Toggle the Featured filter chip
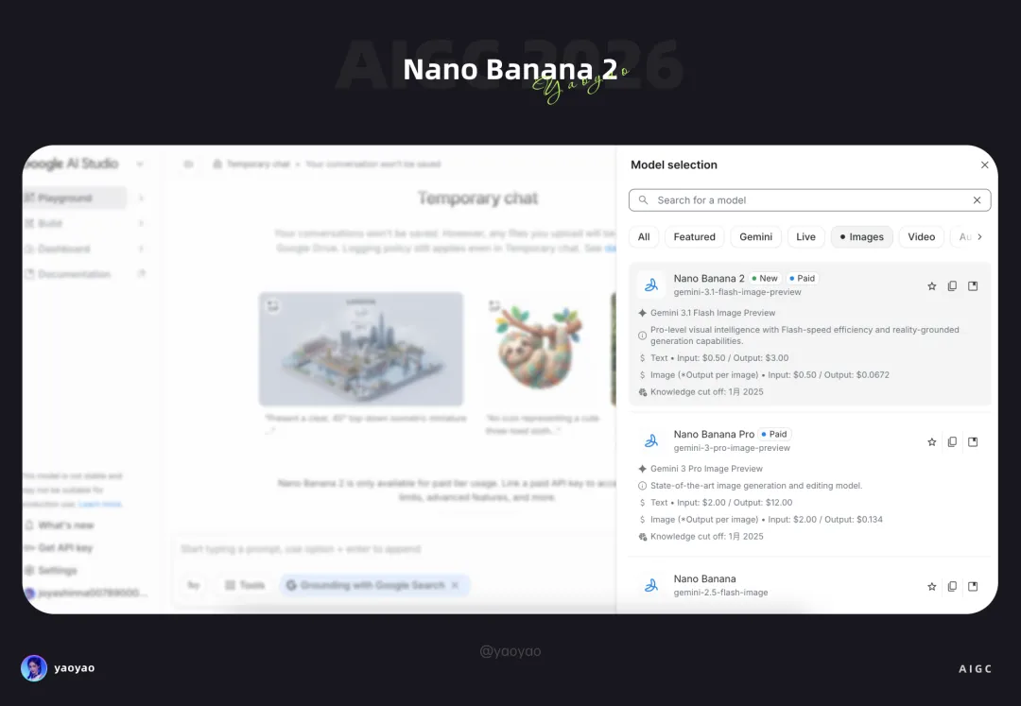 point(694,237)
